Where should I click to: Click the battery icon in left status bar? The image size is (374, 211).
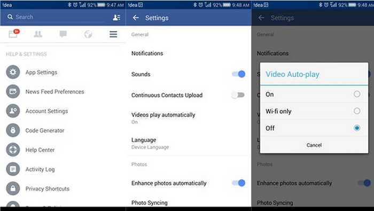coord(101,5)
